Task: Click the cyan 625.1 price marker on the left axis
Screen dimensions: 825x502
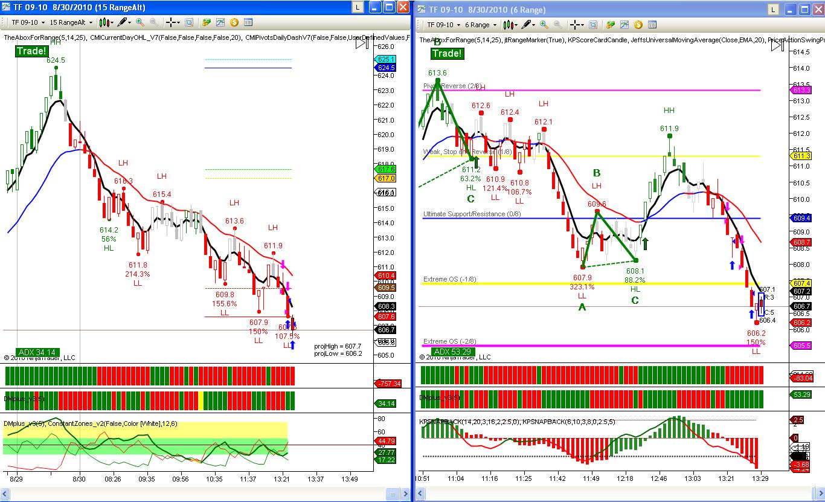Action: tap(385, 59)
